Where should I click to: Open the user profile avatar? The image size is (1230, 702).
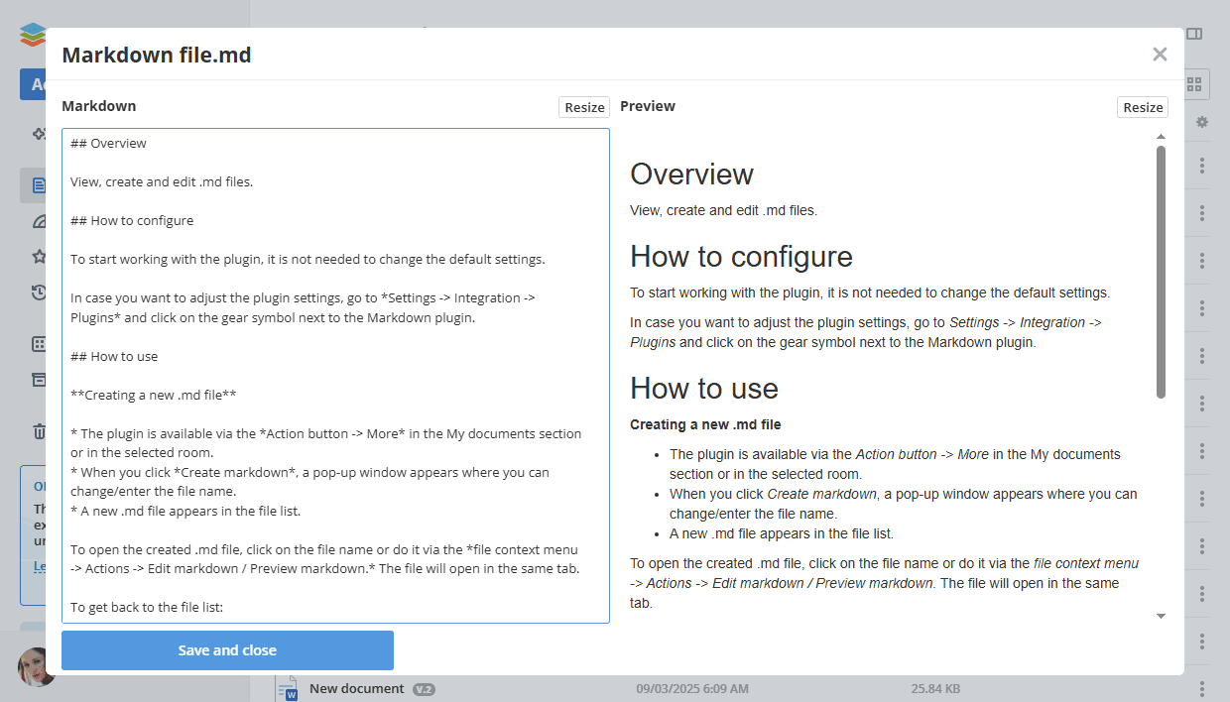pos(35,667)
